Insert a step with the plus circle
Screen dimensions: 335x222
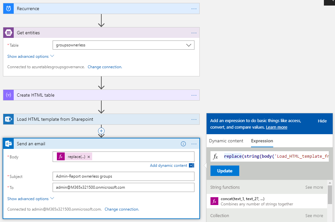[x=101, y=131]
